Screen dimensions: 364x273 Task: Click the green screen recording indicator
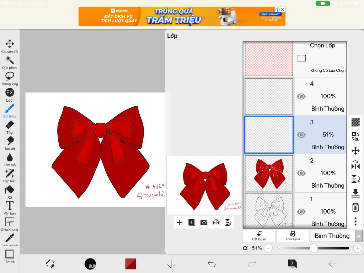click(323, 4)
